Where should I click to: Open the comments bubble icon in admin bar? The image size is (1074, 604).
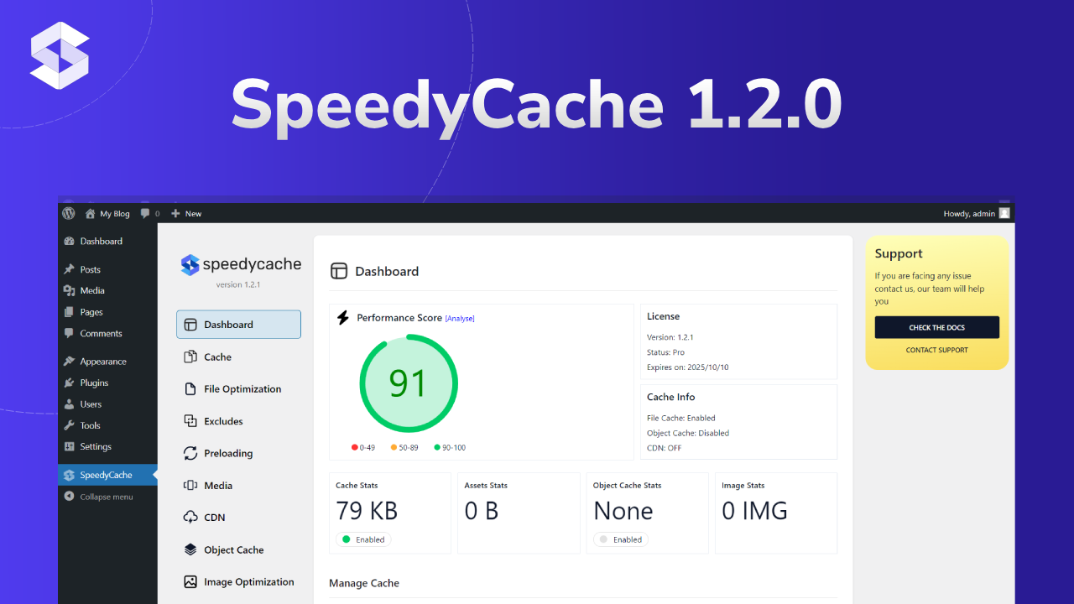coord(145,213)
